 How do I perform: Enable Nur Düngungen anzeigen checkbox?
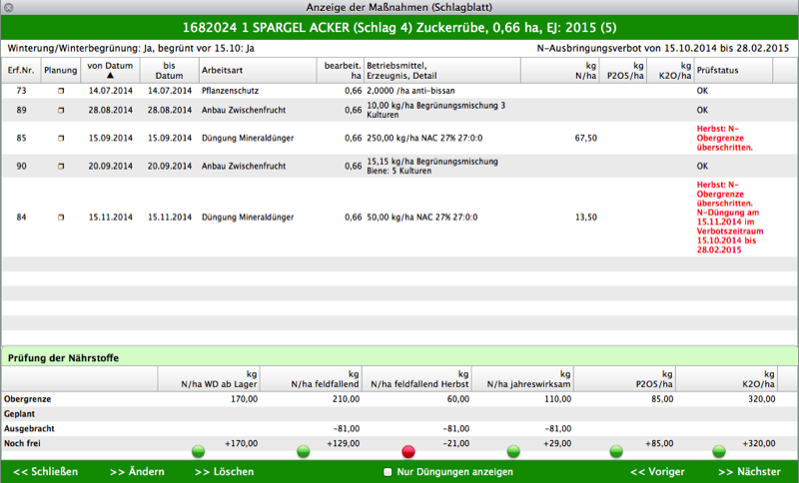point(388,472)
